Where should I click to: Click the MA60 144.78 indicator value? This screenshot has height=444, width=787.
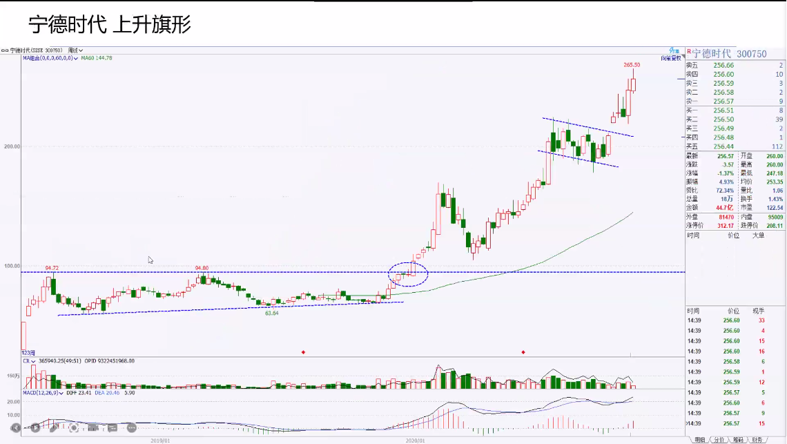[97, 58]
